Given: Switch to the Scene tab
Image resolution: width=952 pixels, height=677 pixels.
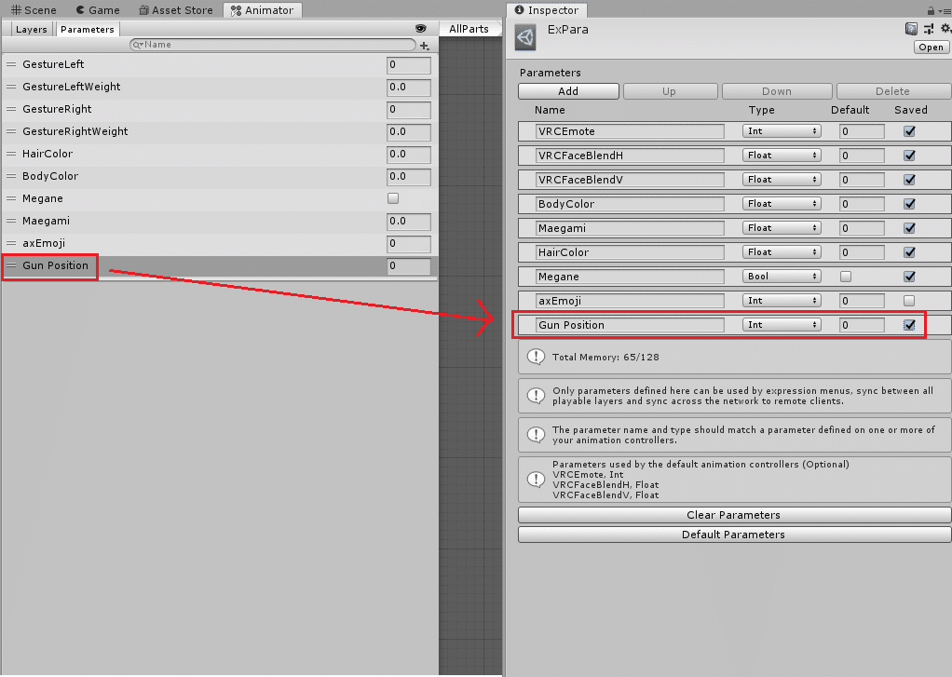Looking at the screenshot, I should (x=34, y=10).
